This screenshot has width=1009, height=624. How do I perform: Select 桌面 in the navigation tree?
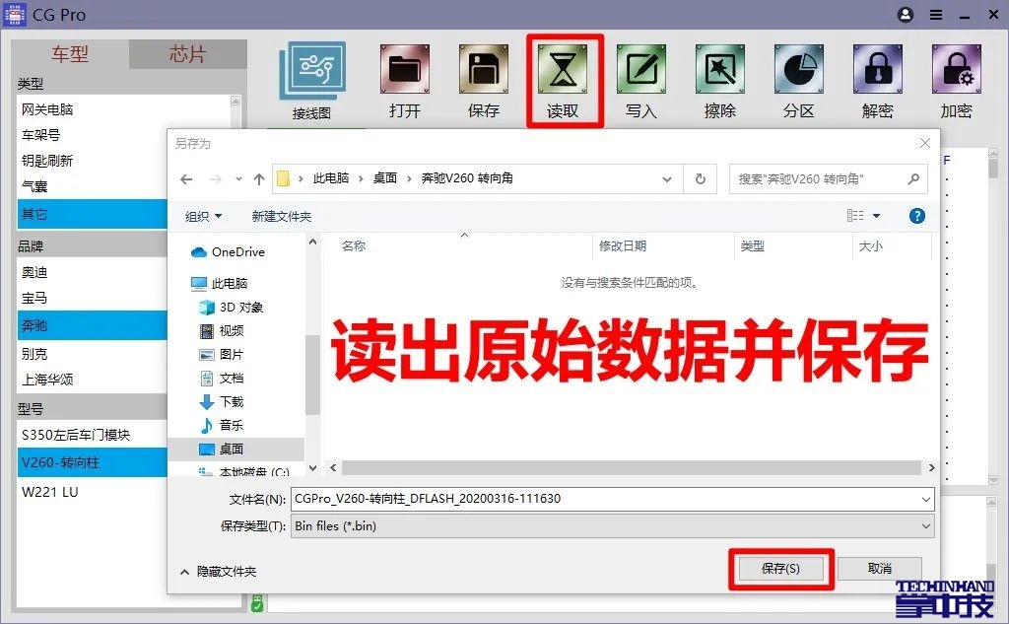click(231, 449)
